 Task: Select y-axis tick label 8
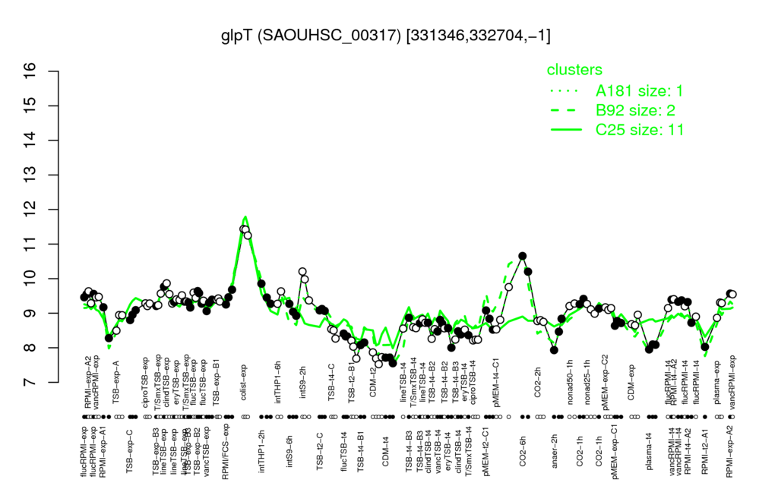coord(30,348)
